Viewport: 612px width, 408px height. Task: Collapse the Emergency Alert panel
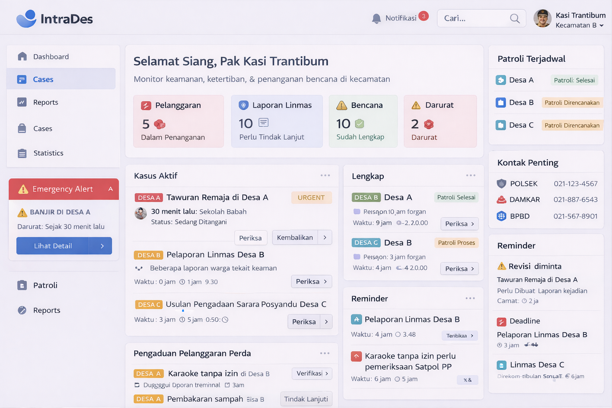[x=111, y=189]
